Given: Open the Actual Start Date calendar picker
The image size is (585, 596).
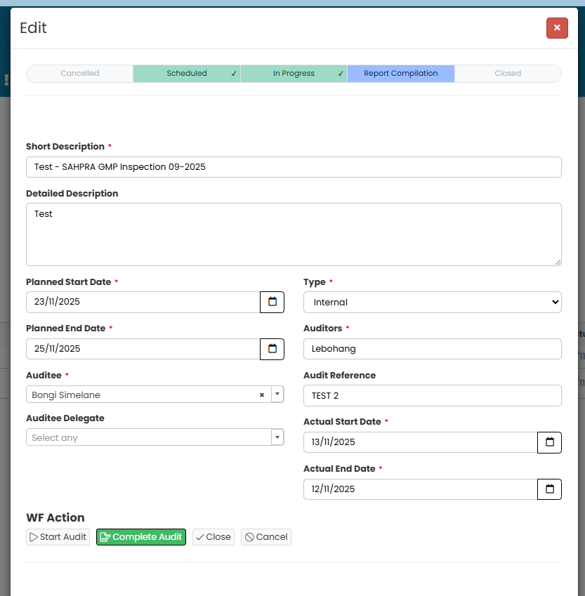Looking at the screenshot, I should tap(549, 442).
